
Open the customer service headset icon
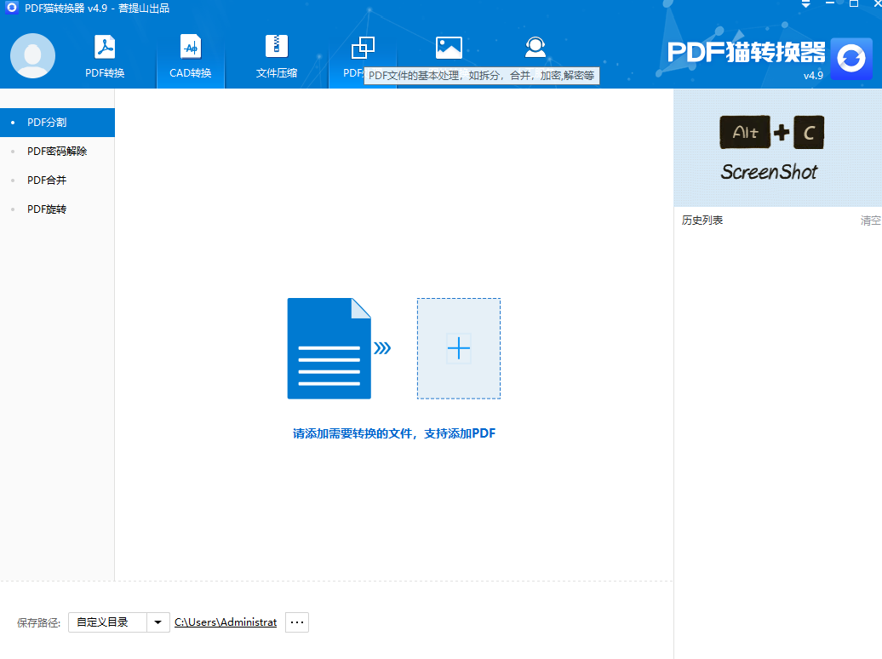535,48
